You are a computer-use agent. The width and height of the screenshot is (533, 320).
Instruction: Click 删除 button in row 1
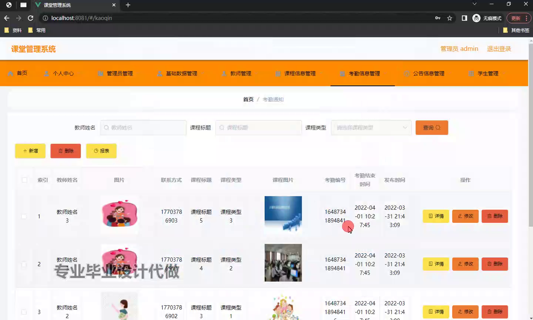(495, 216)
